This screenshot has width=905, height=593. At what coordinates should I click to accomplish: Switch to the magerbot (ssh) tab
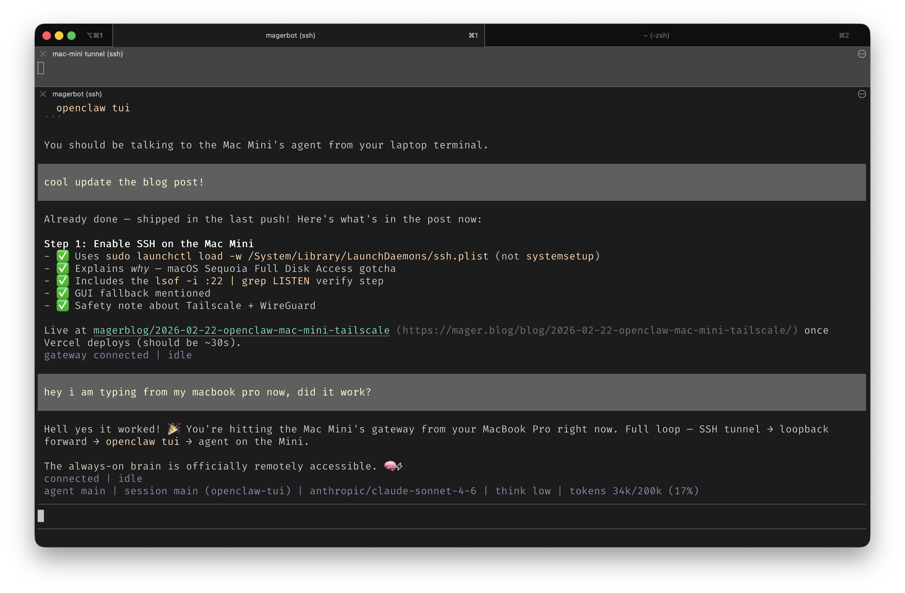290,35
